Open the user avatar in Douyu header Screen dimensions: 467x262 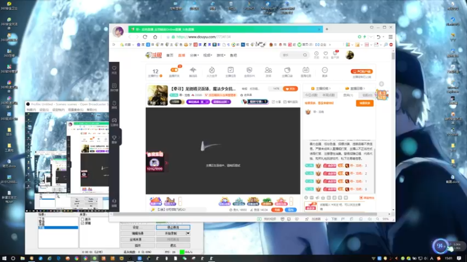click(350, 55)
